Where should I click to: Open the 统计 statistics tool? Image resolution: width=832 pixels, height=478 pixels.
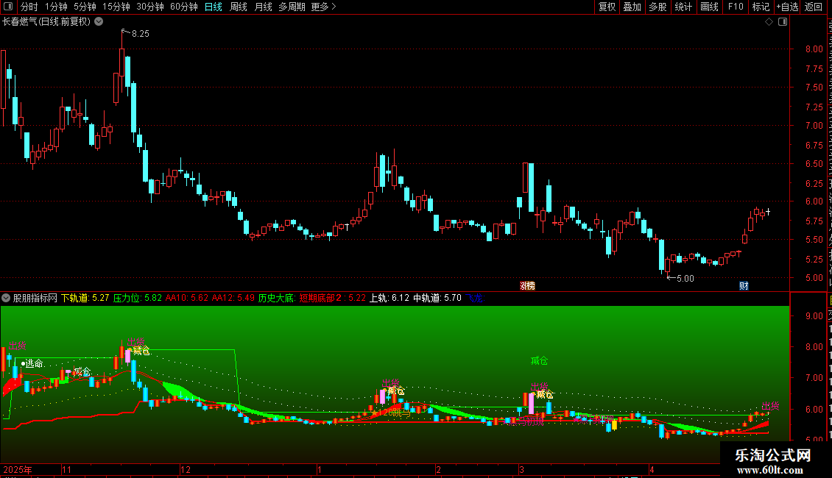click(683, 7)
